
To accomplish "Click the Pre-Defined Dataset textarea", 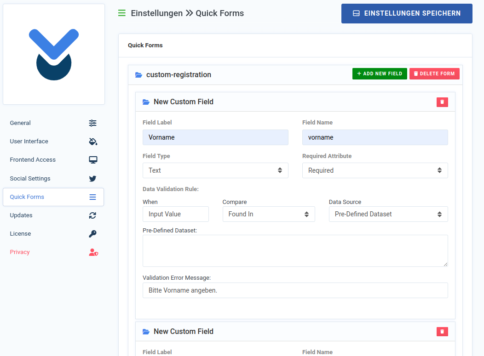I will click(x=295, y=251).
